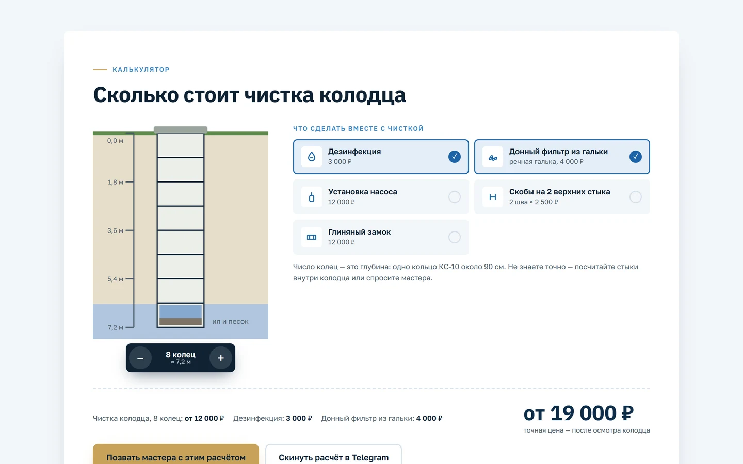Click the 'речная галька, 4 000 ₽' subtitle

(x=546, y=162)
